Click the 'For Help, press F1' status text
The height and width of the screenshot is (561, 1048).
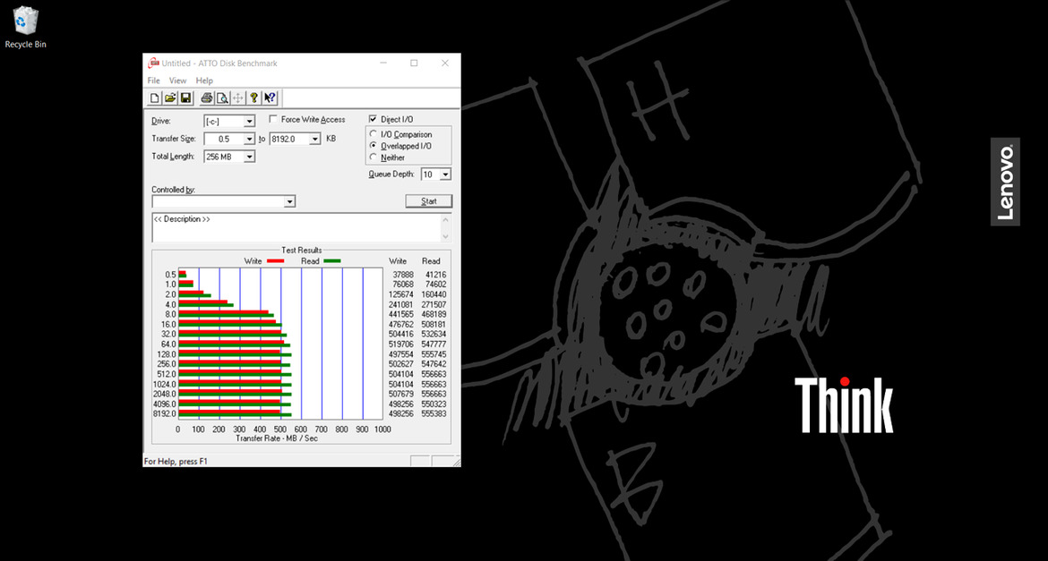click(176, 462)
